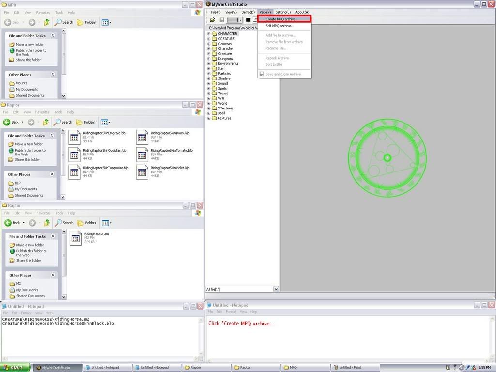Click Folders in the Raptor BLP files window
The height and width of the screenshot is (372, 496).
coord(85,122)
